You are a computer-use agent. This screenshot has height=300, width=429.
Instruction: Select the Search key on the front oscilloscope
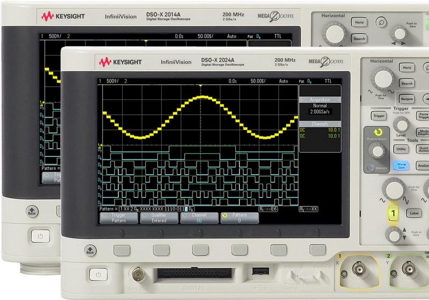407,84
